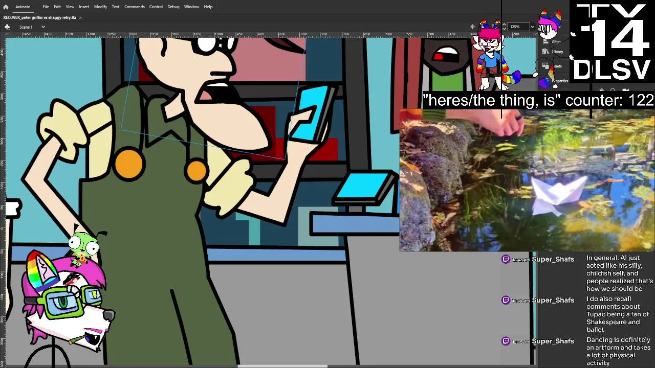
Task: Click the Twitch icon beside the 12:44 message
Action: [506, 300]
